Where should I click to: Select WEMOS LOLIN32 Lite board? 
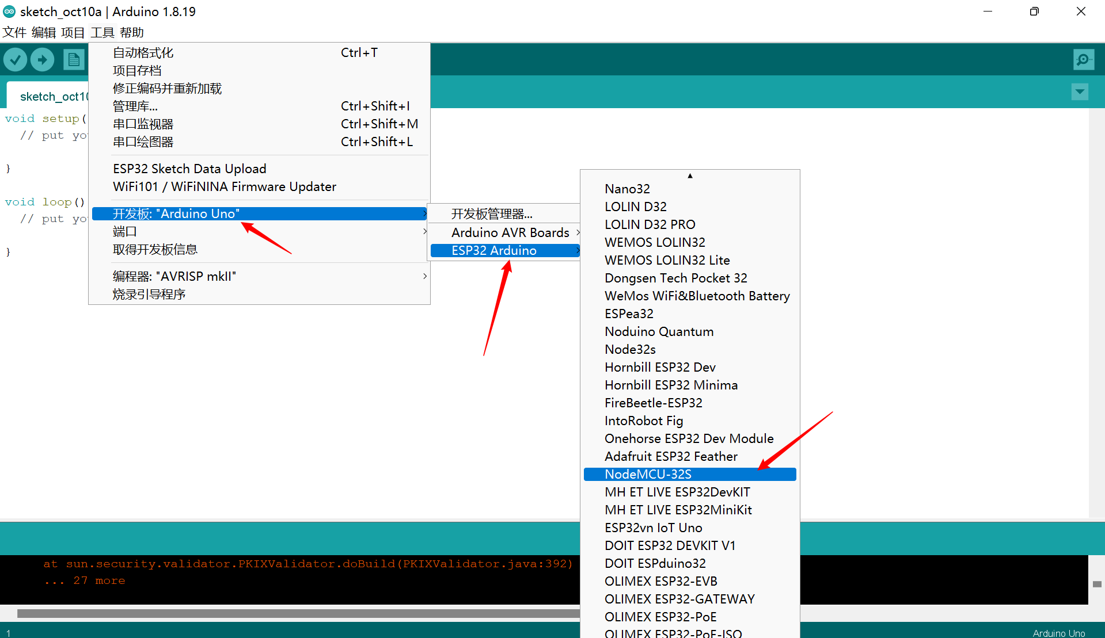pos(690,261)
